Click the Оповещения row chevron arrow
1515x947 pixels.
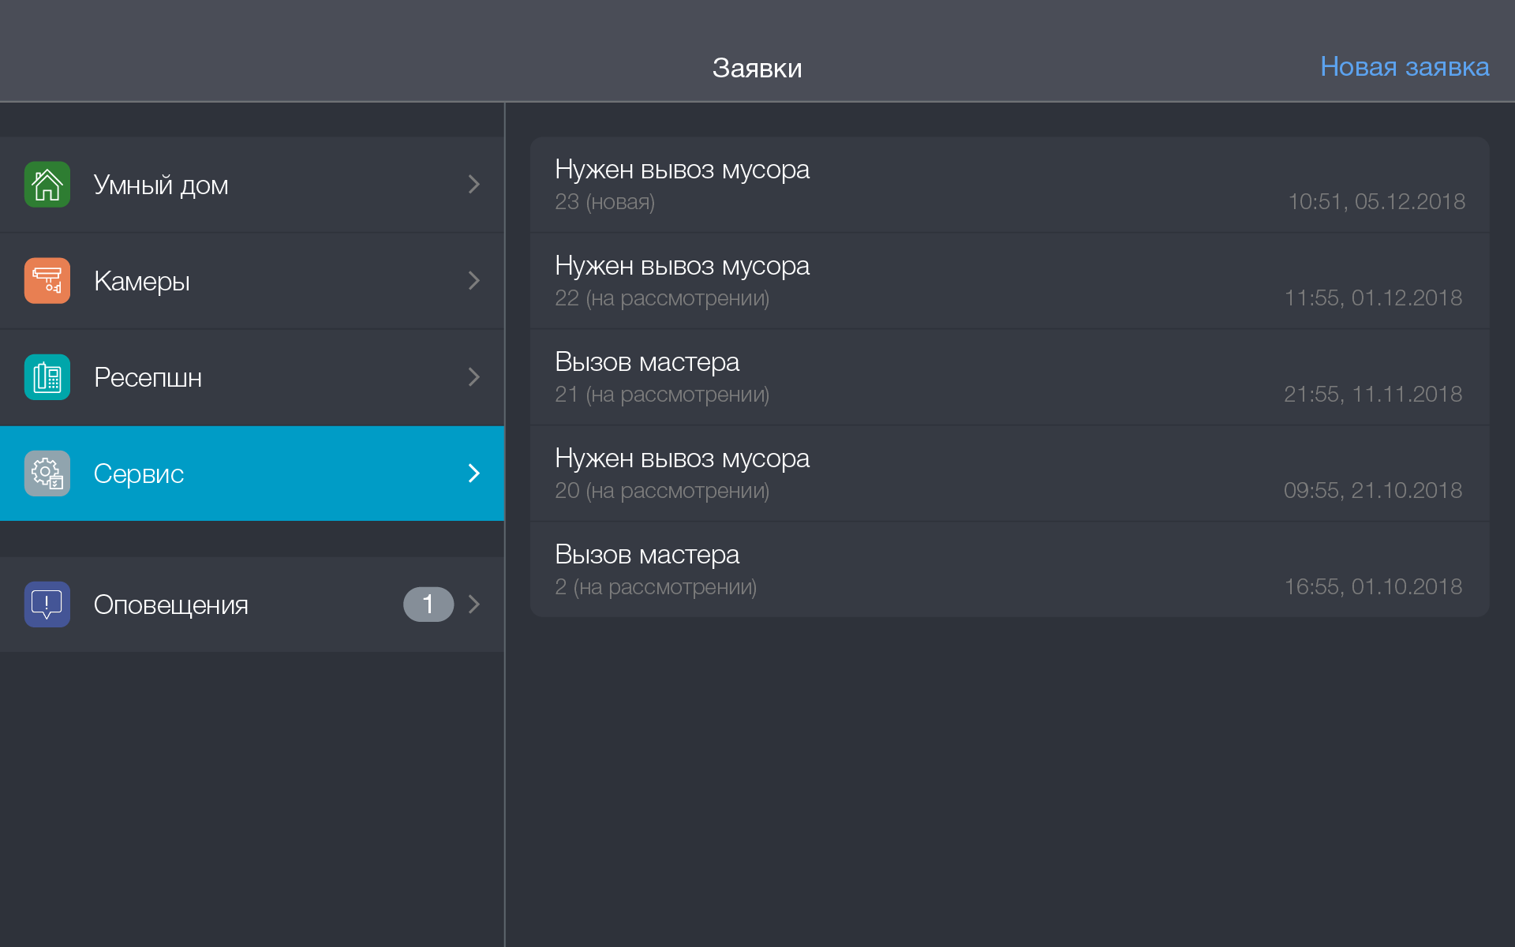tap(473, 605)
